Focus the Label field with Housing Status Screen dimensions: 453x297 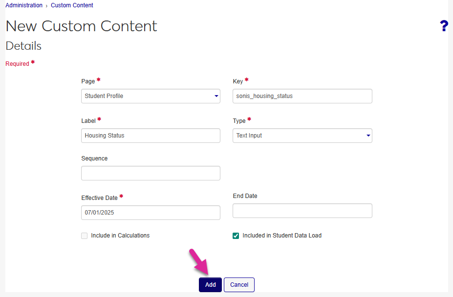click(151, 136)
